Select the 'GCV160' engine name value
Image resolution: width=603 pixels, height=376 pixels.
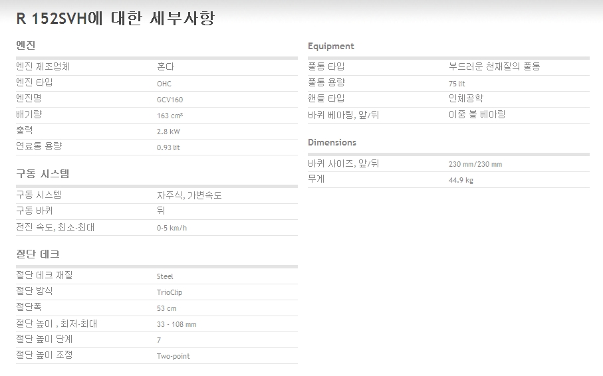(x=170, y=100)
